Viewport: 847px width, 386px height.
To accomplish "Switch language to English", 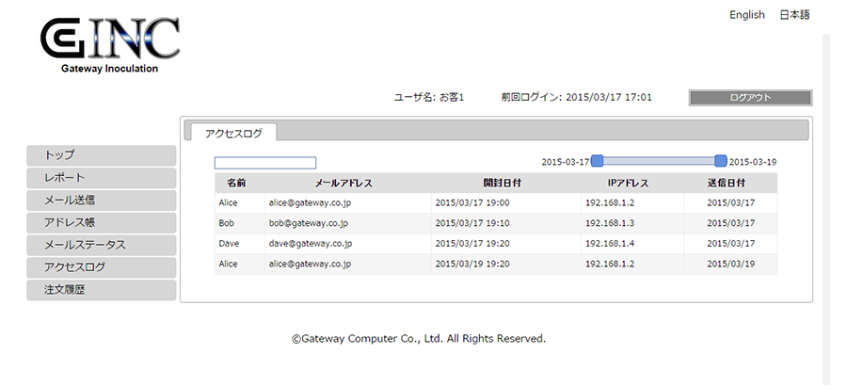I will pos(746,15).
